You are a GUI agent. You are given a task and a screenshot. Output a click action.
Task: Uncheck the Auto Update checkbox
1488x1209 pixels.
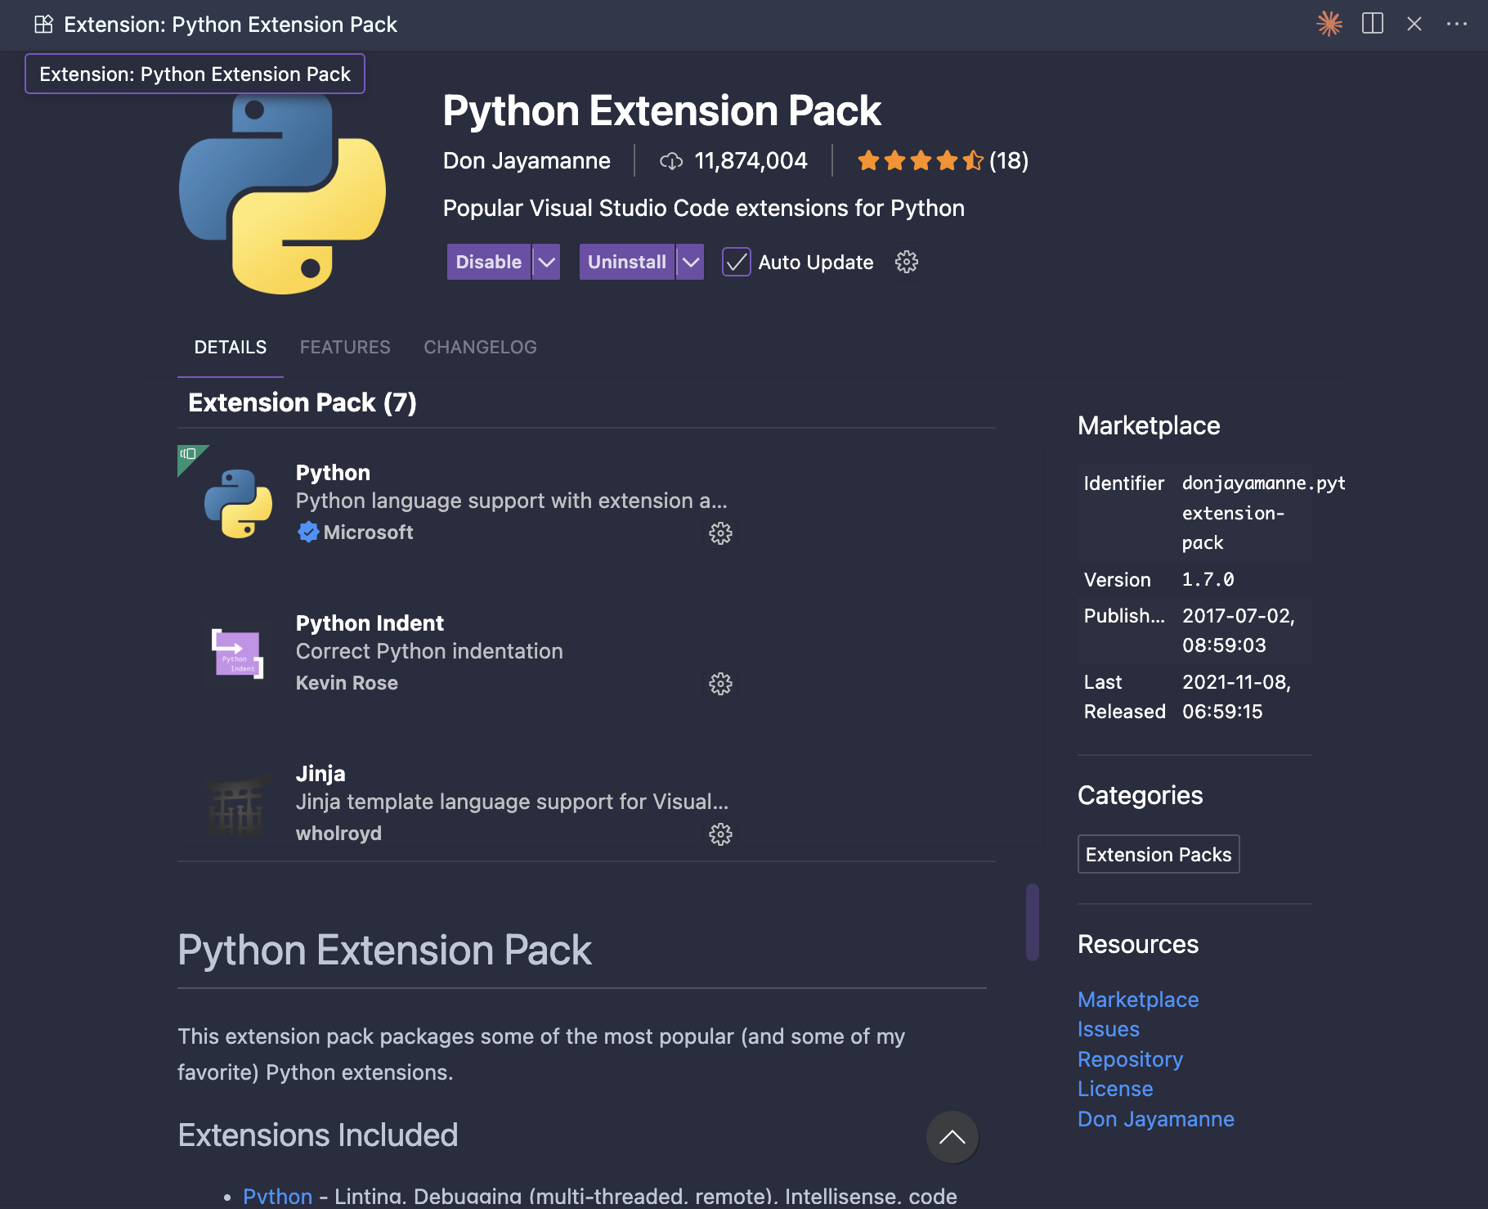pos(735,262)
